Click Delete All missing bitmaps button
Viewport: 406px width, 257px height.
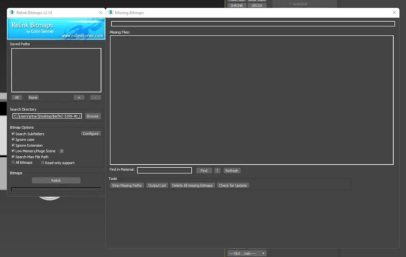click(x=192, y=186)
